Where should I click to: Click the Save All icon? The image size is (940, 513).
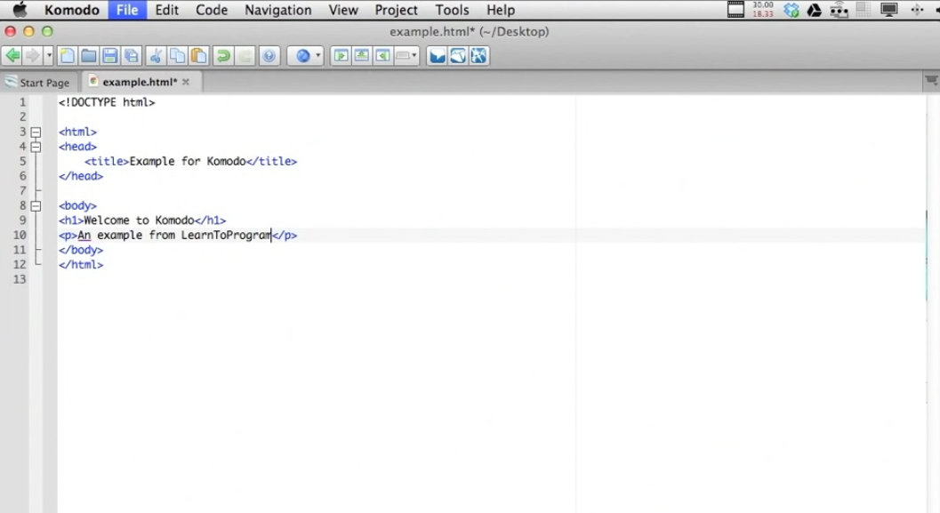(x=132, y=56)
